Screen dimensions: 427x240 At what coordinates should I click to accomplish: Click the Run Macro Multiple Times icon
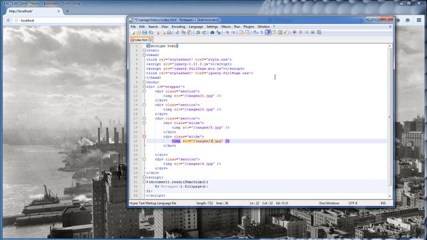click(x=313, y=33)
